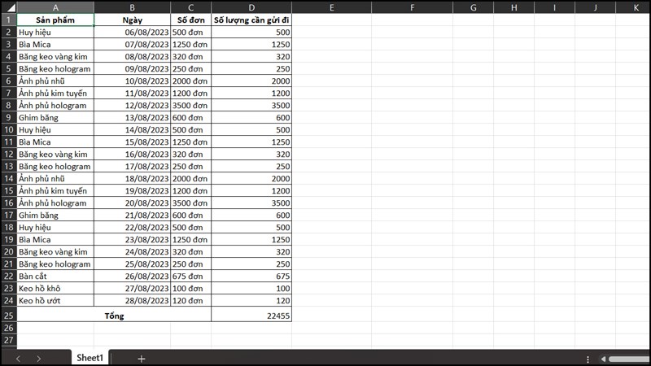651x366 pixels.
Task: Select row 27 header
Action: click(x=9, y=340)
